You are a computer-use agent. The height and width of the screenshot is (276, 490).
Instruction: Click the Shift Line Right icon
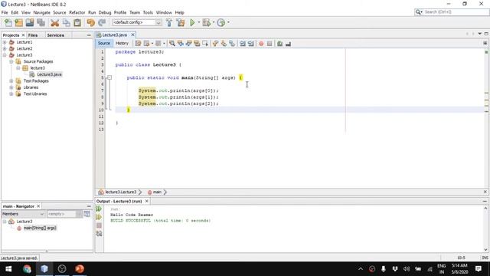coord(250,44)
